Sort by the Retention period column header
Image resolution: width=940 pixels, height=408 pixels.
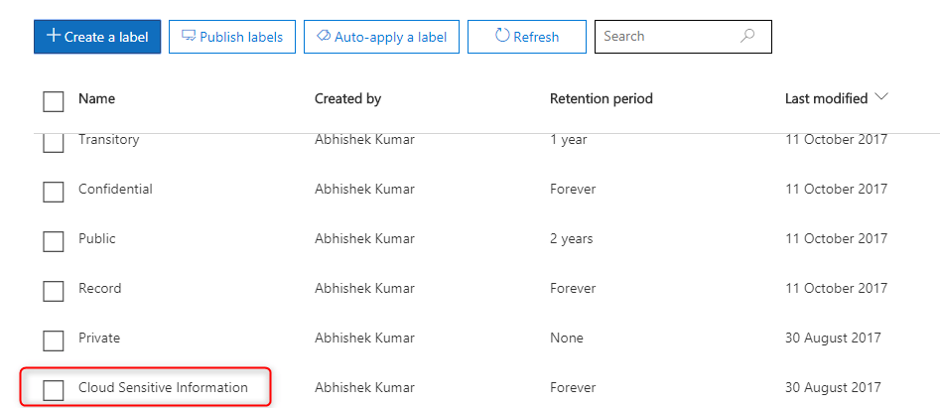602,98
